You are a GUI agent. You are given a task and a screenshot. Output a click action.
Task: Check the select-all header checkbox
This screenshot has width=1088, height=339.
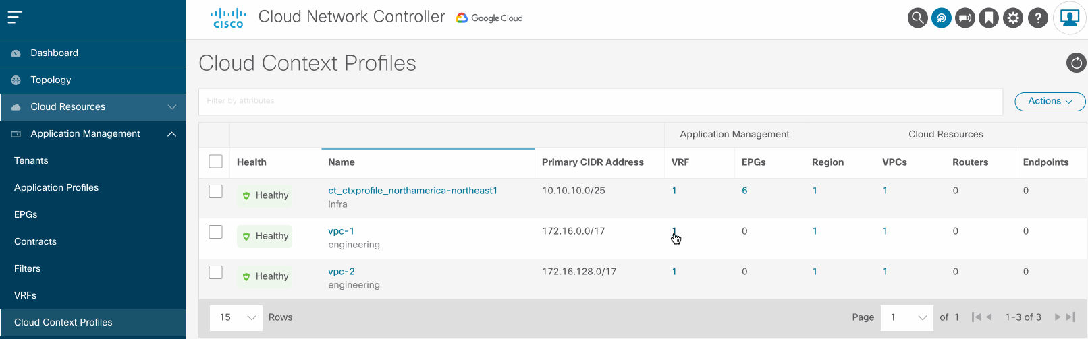(x=216, y=162)
